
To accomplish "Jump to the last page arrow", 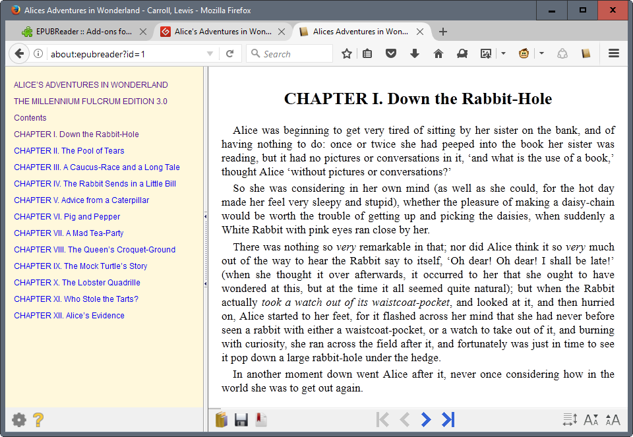I will coord(448,420).
